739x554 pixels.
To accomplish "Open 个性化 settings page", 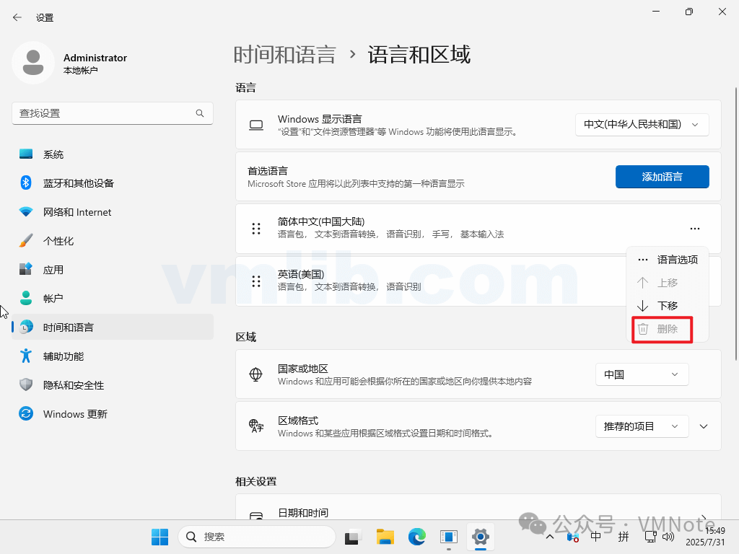I will coord(58,241).
